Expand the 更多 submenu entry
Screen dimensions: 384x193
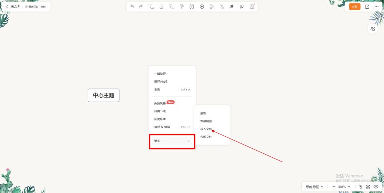[x=172, y=141]
